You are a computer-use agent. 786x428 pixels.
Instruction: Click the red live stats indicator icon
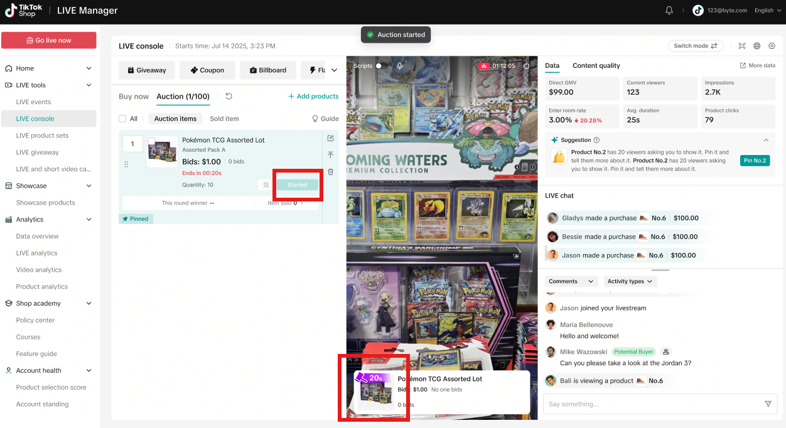(x=483, y=66)
